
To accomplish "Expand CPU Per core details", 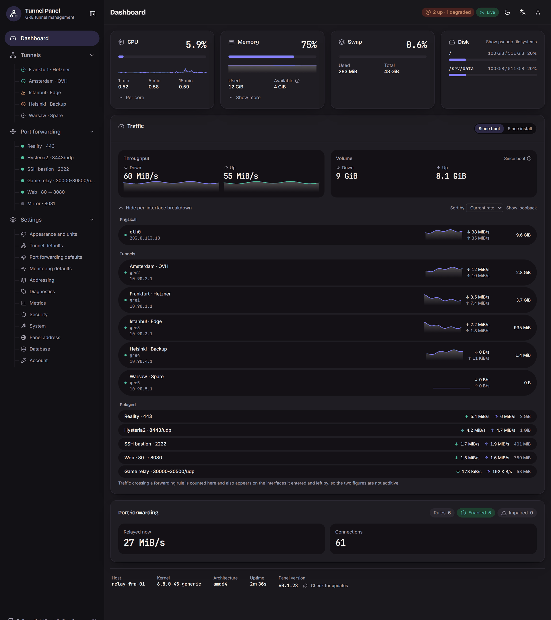I will click(x=131, y=97).
